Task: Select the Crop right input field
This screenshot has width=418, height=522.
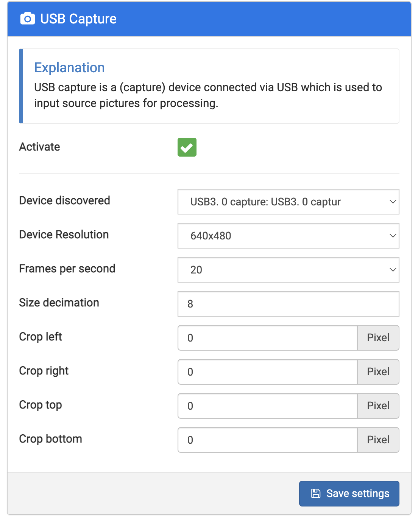Action: 268,372
